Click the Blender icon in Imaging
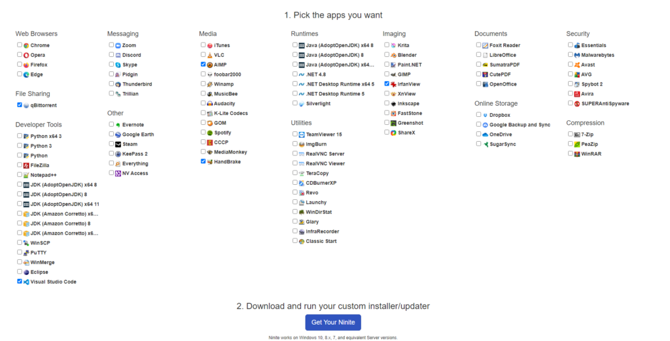The width and height of the screenshot is (670, 341). 393,56
